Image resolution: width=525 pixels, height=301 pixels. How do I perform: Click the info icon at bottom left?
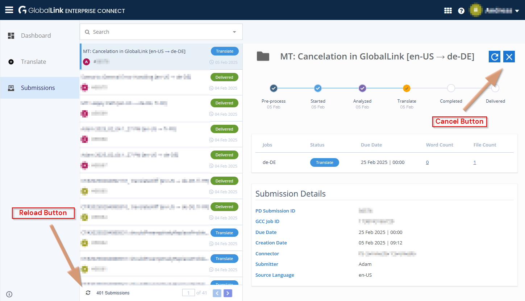(9, 294)
